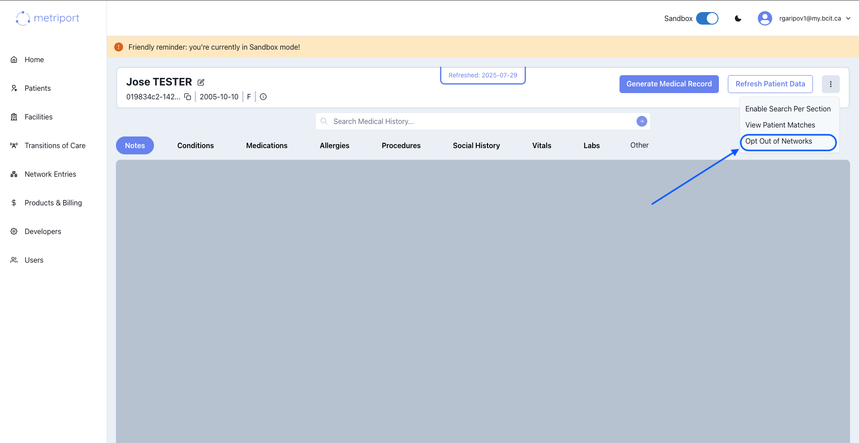The width and height of the screenshot is (859, 443).
Task: Toggle the Sandbox mode switch off
Action: click(707, 18)
